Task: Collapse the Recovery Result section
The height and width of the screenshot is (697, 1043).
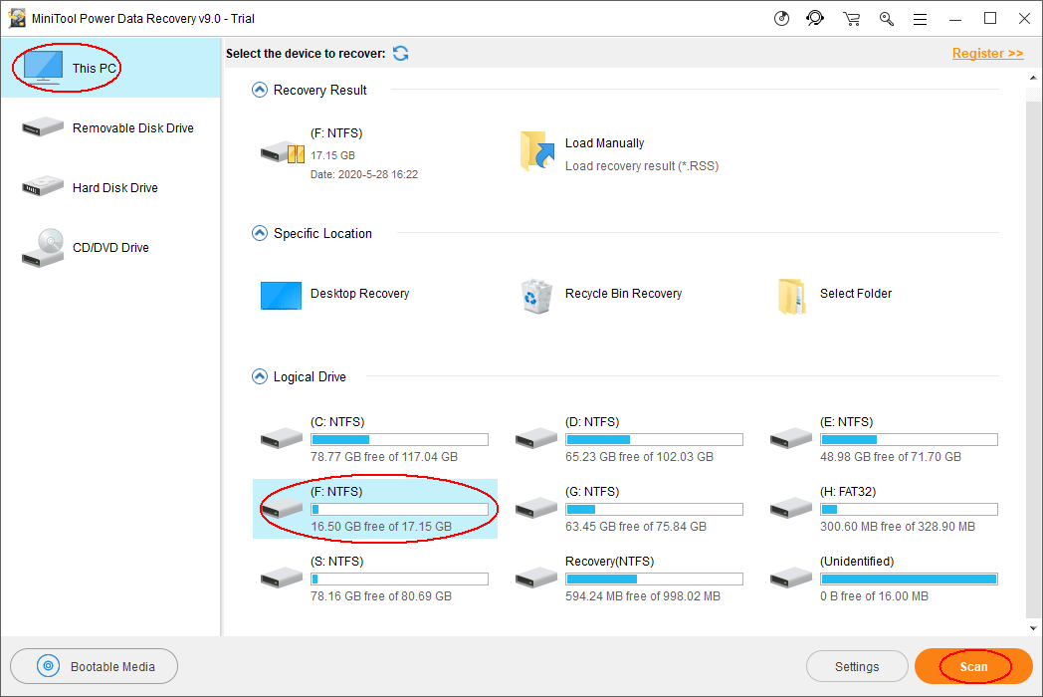Action: (x=259, y=91)
